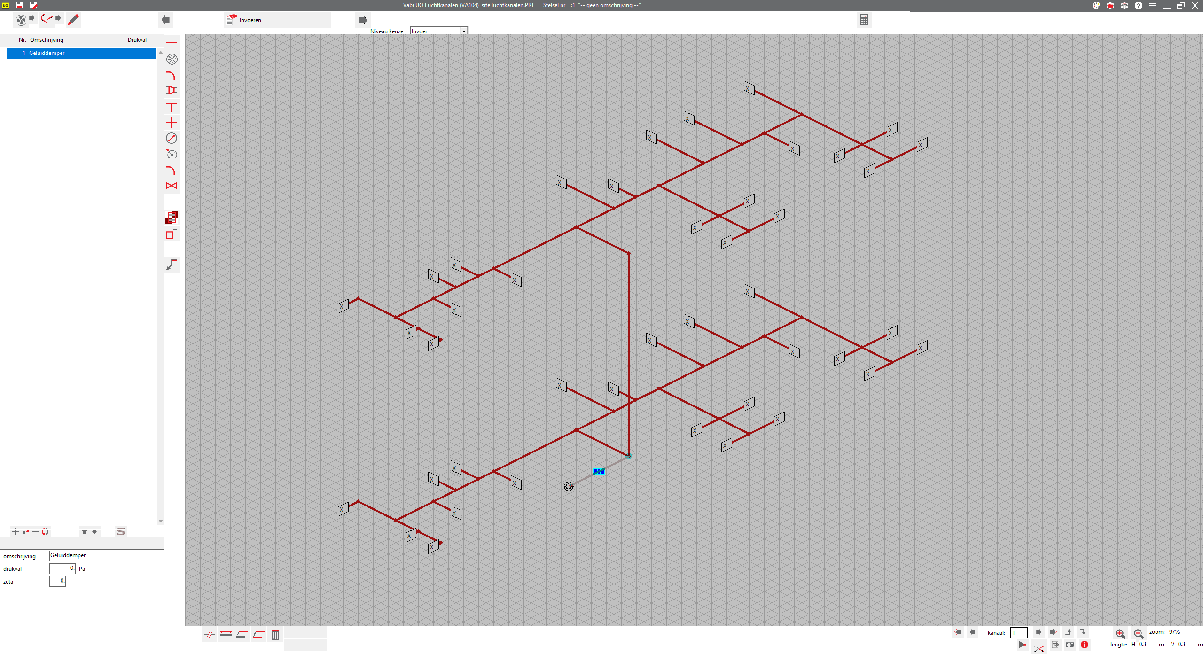The height and width of the screenshot is (654, 1203).
Task: Click the calculator icon
Action: click(864, 20)
